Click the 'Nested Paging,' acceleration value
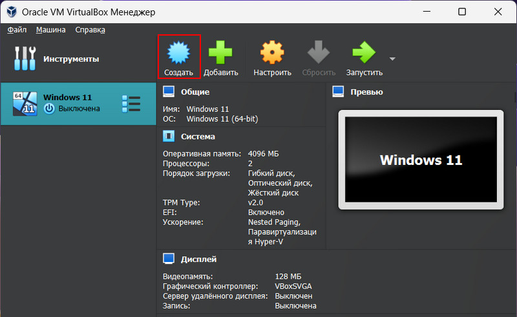Image resolution: width=517 pixels, height=317 pixels. coord(274,223)
